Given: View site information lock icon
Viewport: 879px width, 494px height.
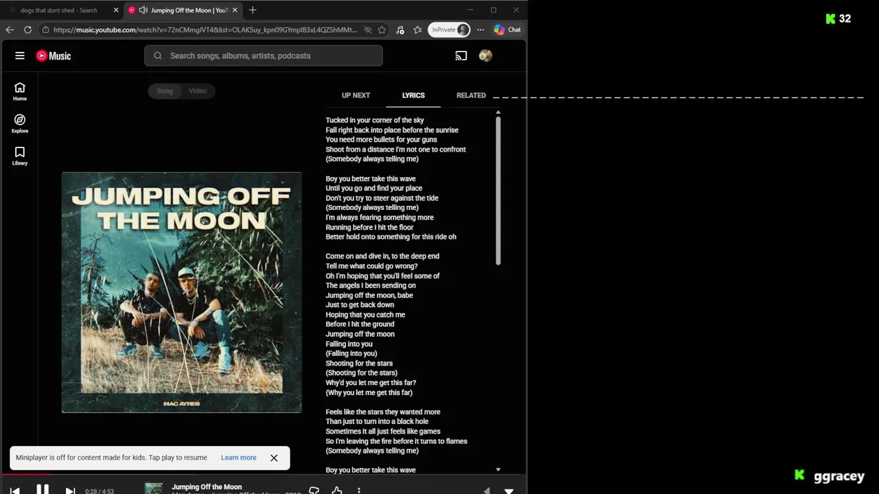Looking at the screenshot, I should [45, 30].
